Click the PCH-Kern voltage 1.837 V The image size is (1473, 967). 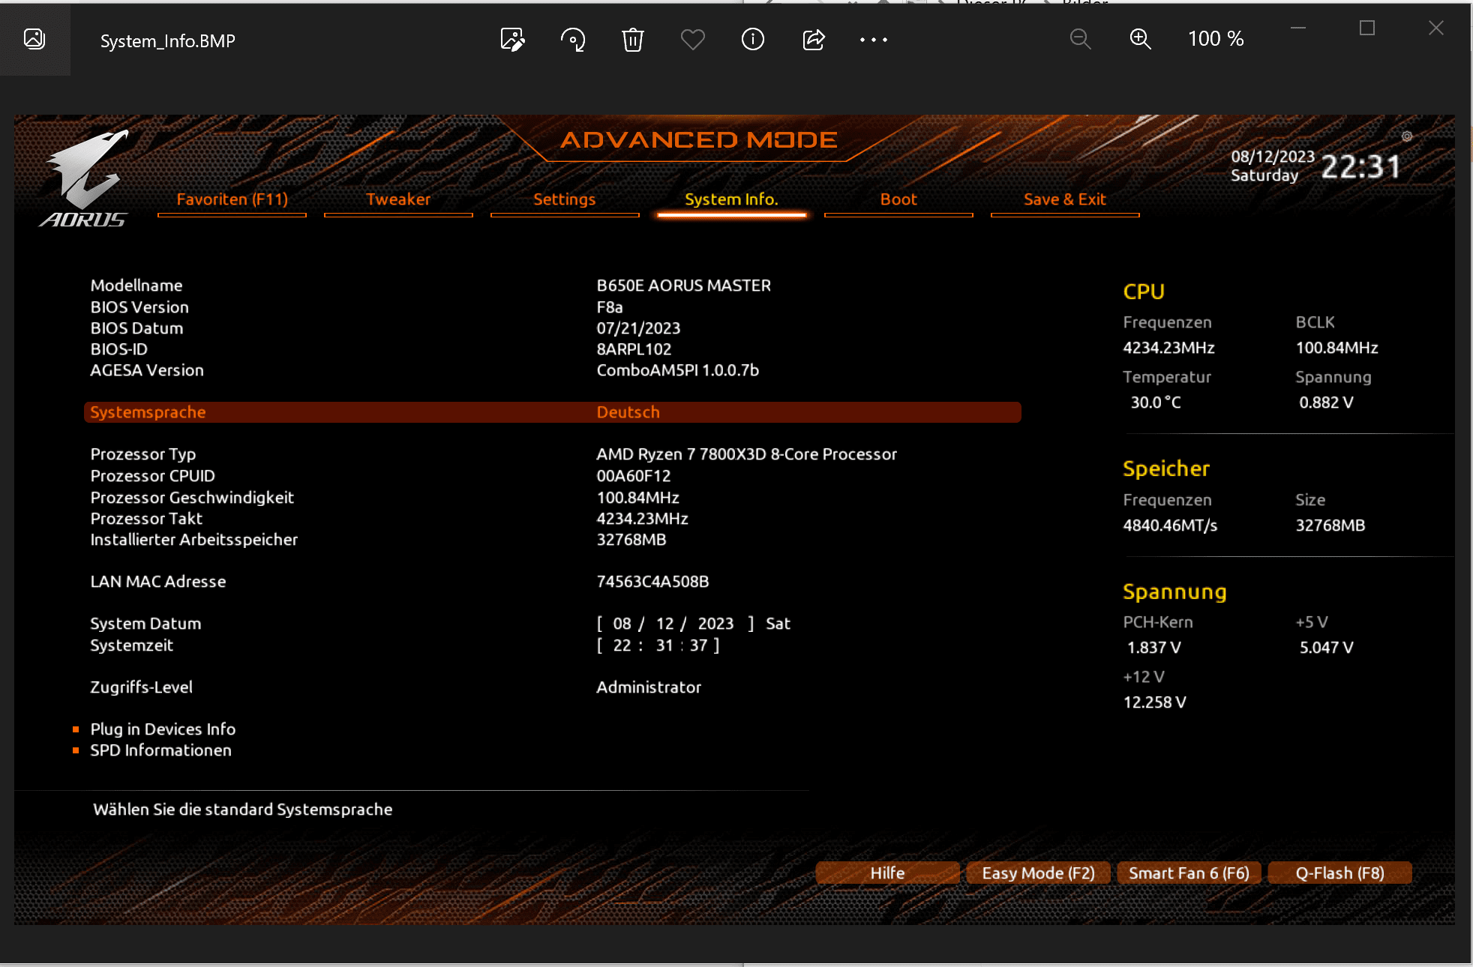click(1153, 648)
